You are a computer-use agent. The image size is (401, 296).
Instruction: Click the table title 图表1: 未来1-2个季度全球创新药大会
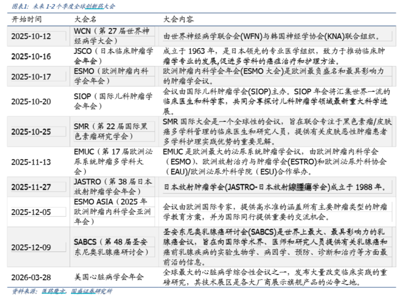[x=64, y=6]
